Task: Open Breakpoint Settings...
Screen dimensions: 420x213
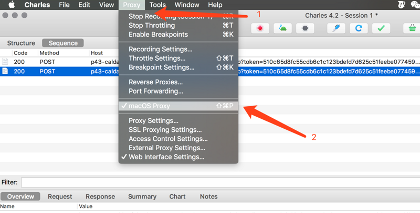Action: pos(178,68)
